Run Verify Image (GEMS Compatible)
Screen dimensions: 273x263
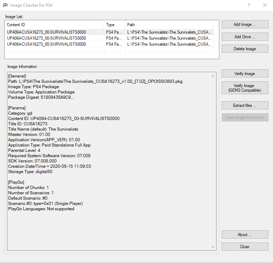(x=245, y=88)
